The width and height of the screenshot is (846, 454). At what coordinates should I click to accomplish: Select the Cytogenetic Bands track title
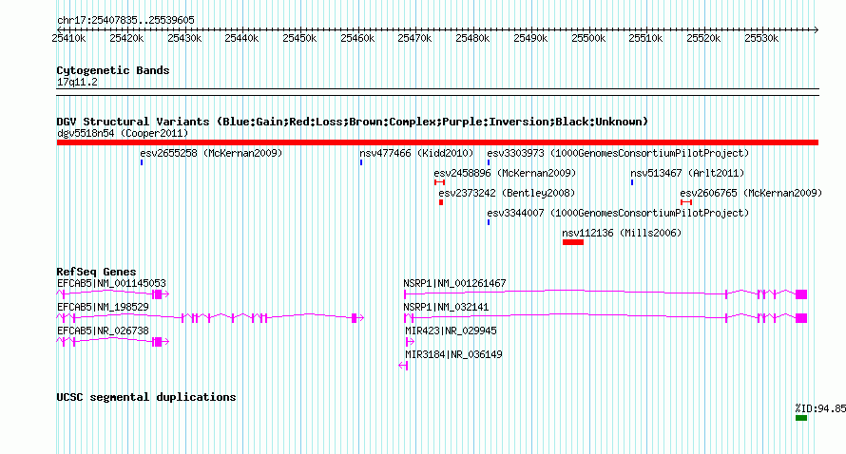pos(113,70)
